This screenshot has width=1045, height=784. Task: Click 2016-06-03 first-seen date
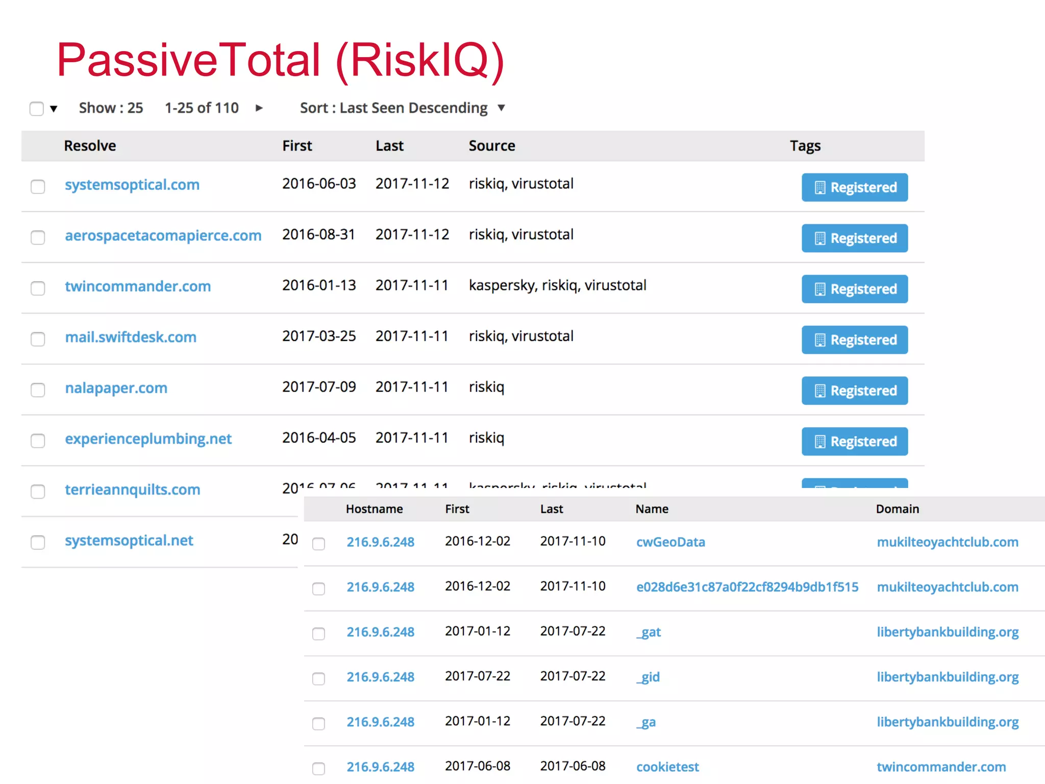[319, 184]
